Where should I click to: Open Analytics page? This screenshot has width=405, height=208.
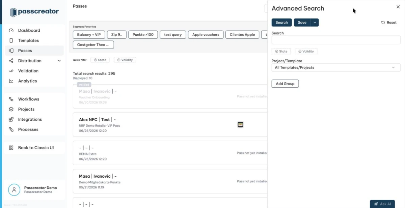coord(27,81)
